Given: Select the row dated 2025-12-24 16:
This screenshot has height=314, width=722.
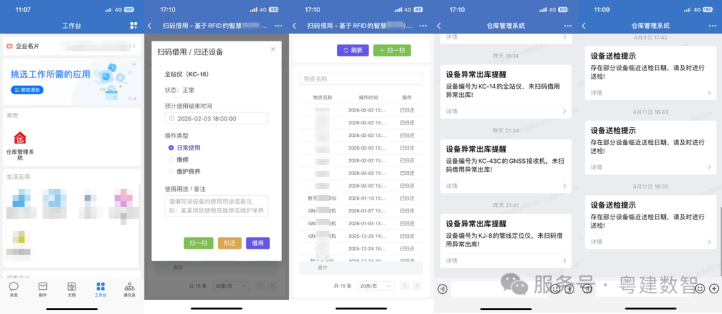Looking at the screenshot, I should point(361,249).
